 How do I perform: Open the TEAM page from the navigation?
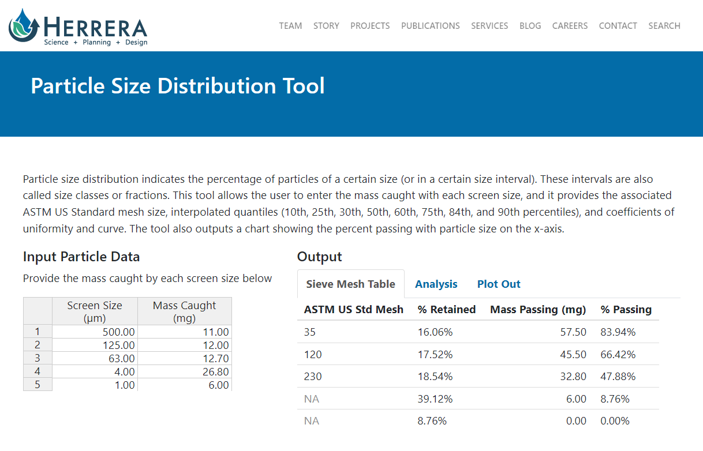[x=290, y=25]
